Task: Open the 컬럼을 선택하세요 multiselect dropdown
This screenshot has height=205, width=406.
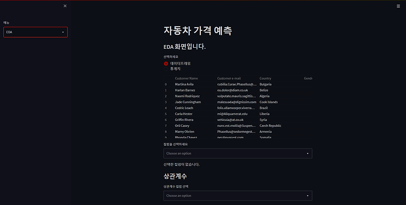Action: point(238,153)
